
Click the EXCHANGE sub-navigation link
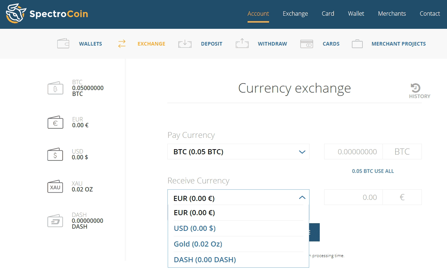[151, 44]
